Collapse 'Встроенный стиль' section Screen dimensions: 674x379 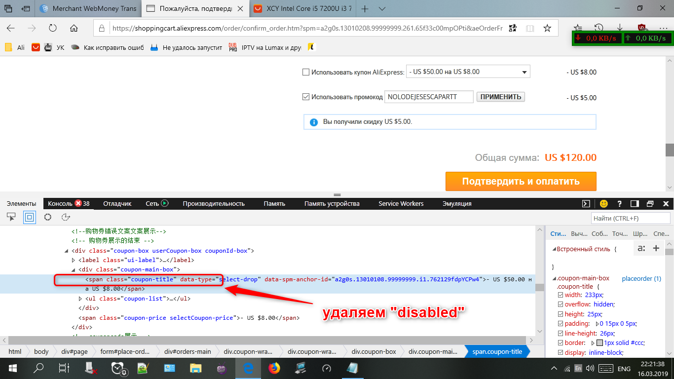click(554, 249)
